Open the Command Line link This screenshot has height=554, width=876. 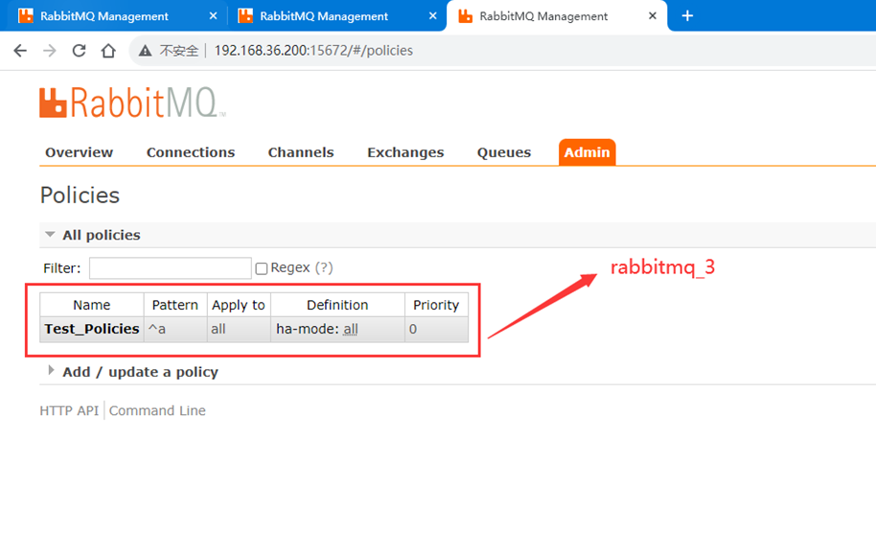click(x=157, y=411)
